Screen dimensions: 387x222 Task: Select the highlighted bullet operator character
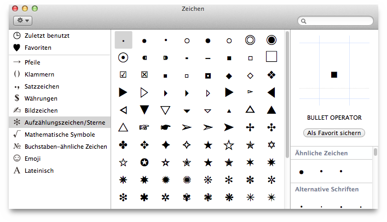click(123, 40)
